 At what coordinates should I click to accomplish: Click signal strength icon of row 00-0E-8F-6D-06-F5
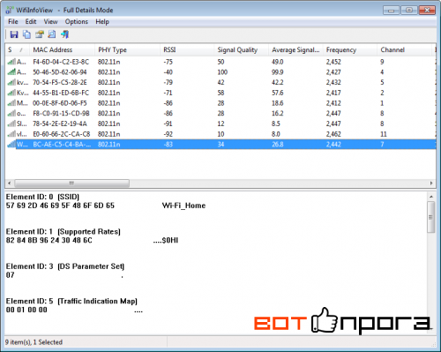point(11,103)
